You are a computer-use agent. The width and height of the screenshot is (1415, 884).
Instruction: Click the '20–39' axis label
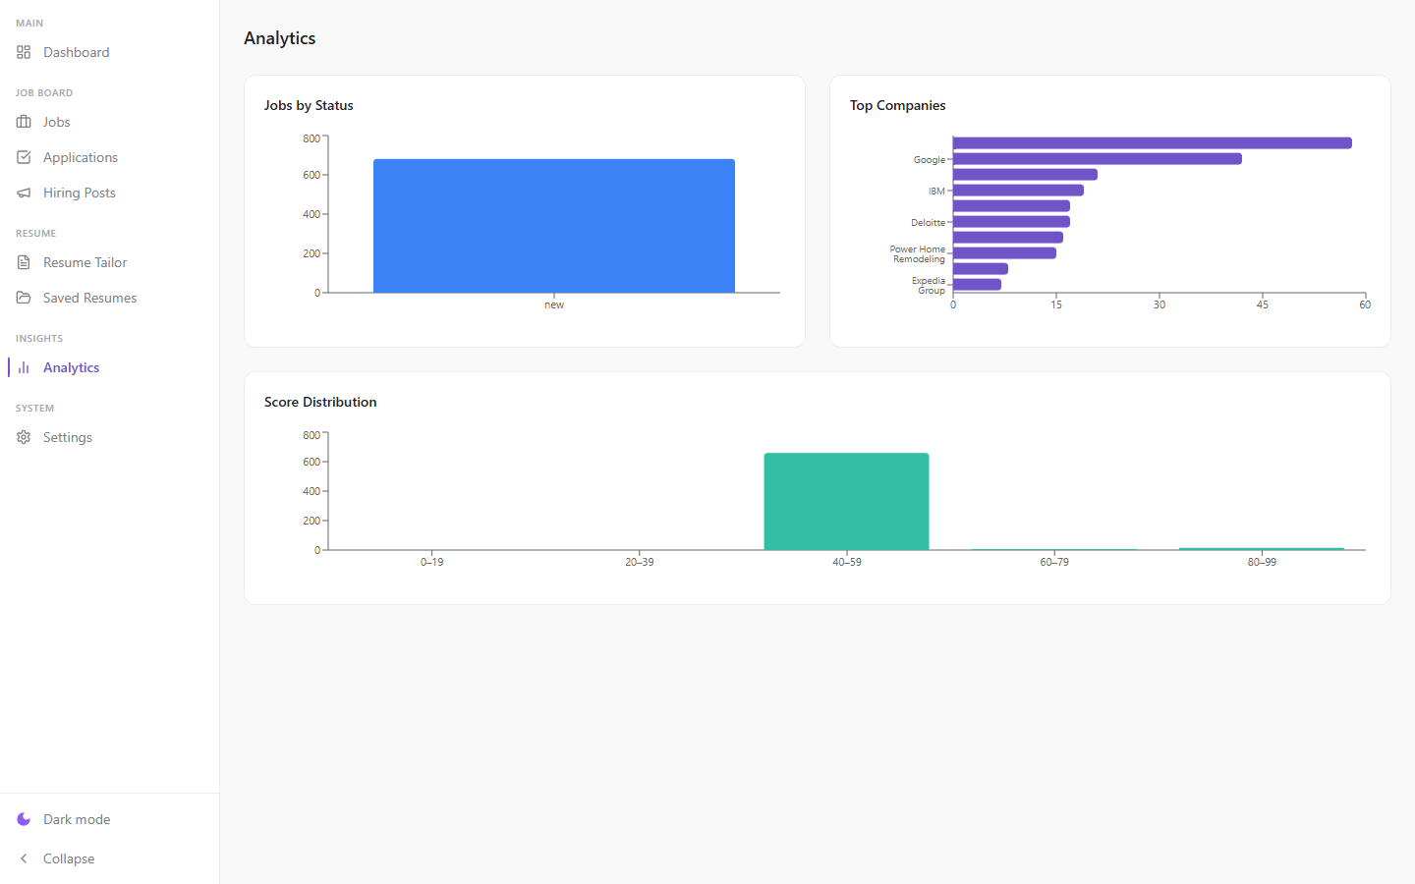(640, 562)
